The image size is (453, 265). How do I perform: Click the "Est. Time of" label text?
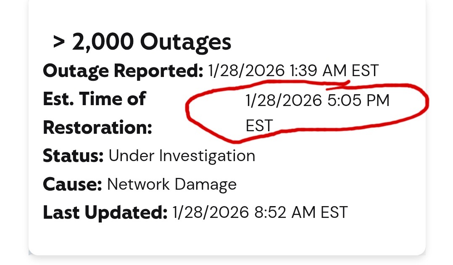point(94,99)
